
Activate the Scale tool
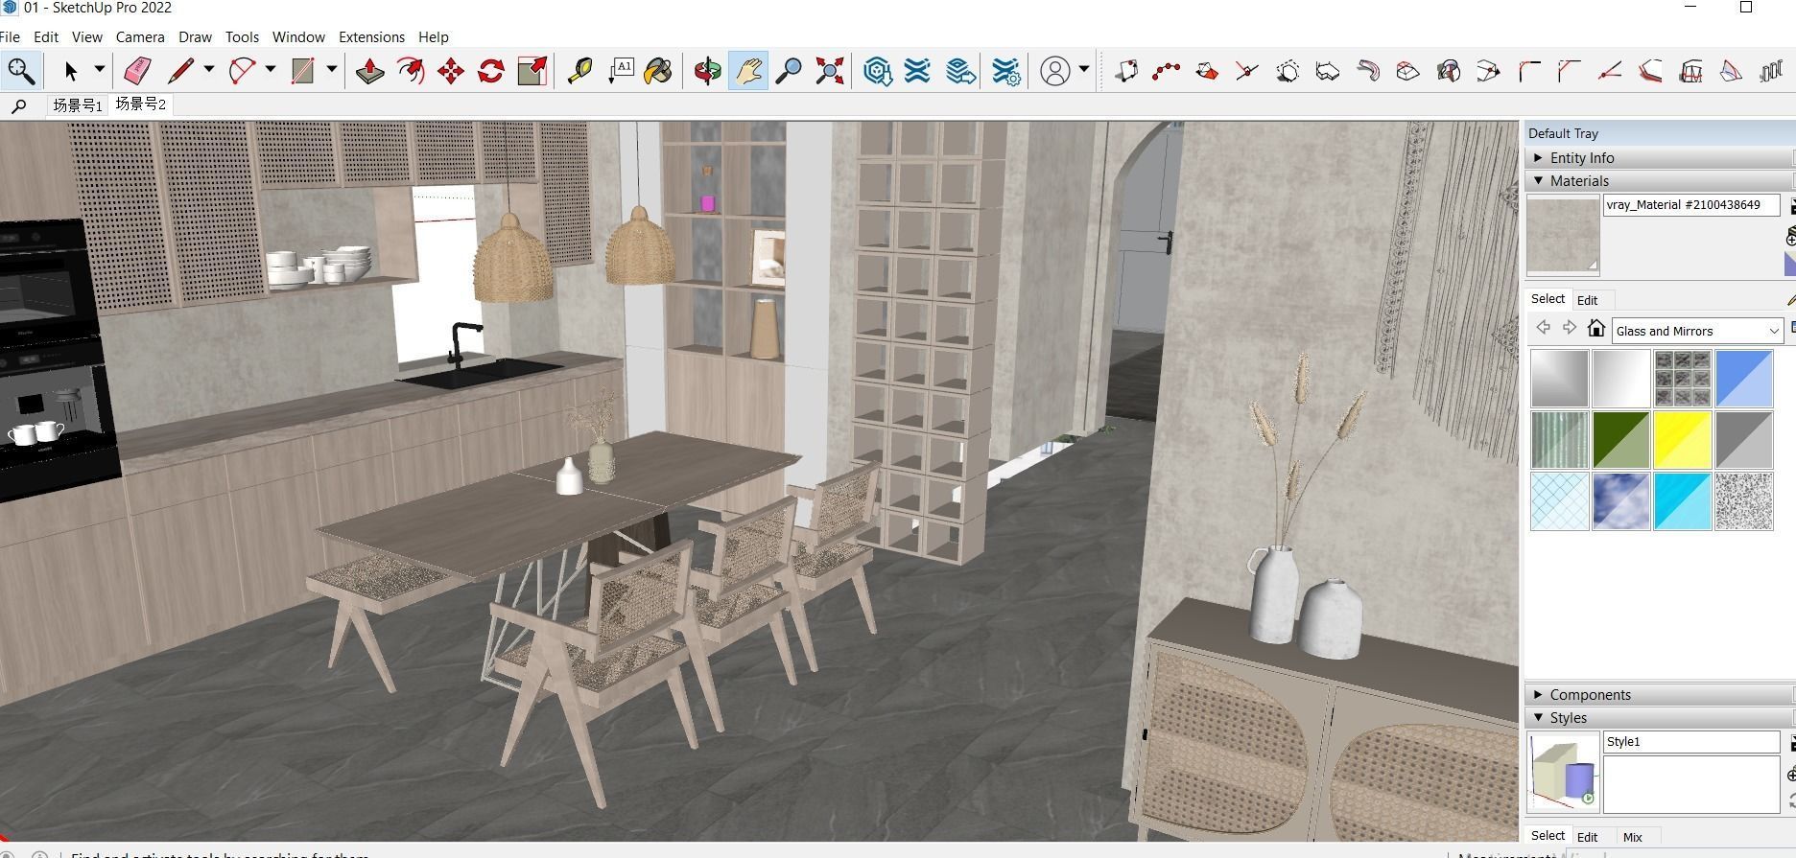pos(532,71)
